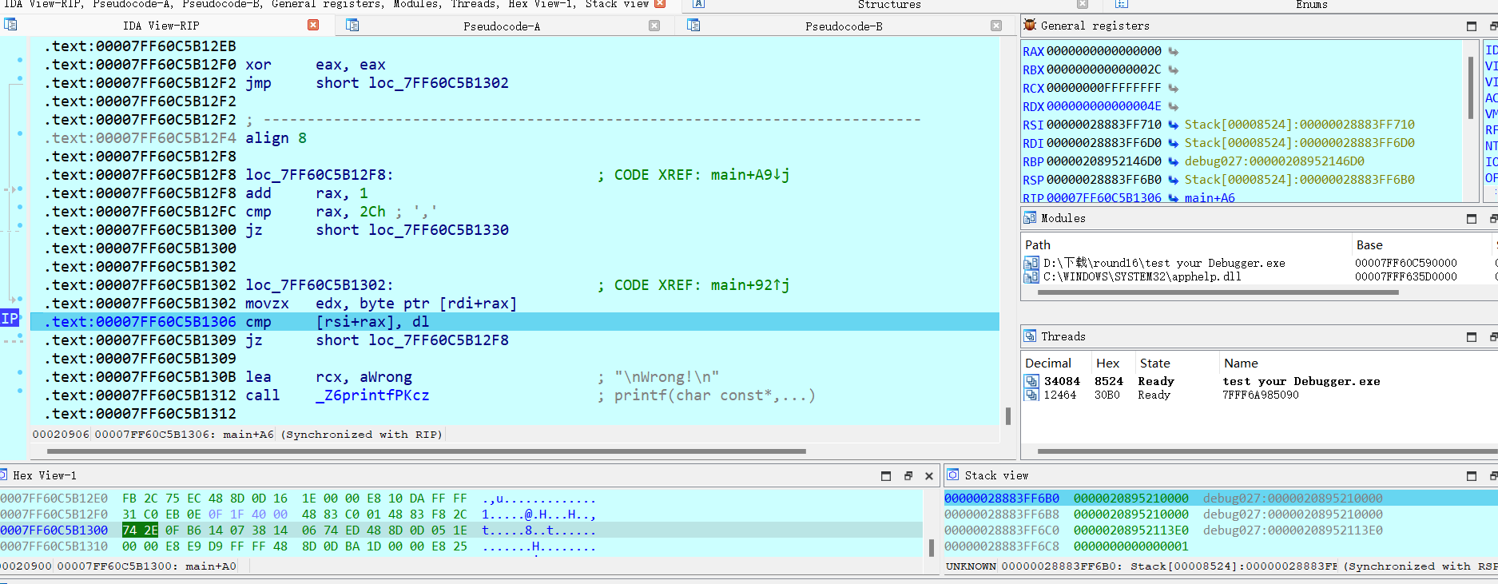This screenshot has height=584, width=1498.
Task: Click the test your Debugger.exe module icon
Action: click(x=1031, y=263)
